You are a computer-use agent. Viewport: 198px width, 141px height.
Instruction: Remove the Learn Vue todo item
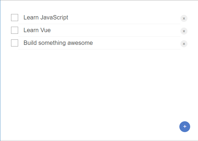click(x=184, y=31)
